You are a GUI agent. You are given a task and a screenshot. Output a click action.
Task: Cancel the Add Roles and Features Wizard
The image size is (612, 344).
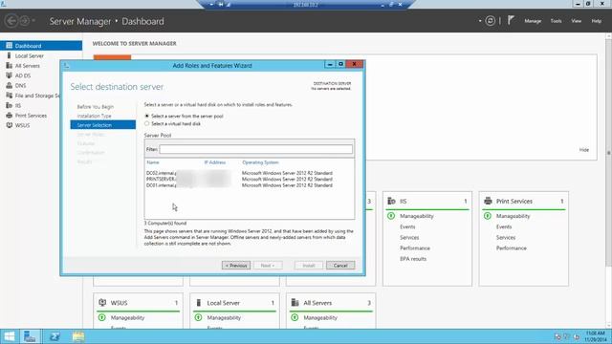point(340,266)
